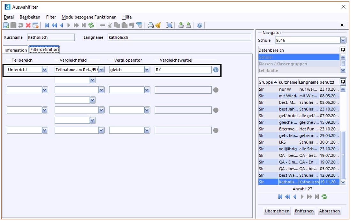Click the Langname field containing Katholisch

point(179,37)
